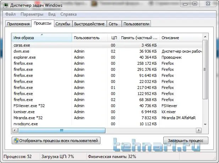The image size is (219, 163).
Task: Select the csrss.exe process row
Action: [x=107, y=45]
